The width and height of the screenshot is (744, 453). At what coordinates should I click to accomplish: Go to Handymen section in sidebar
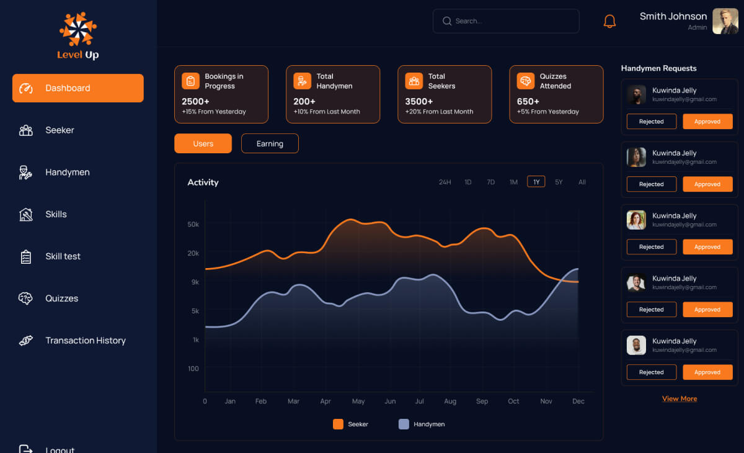67,173
